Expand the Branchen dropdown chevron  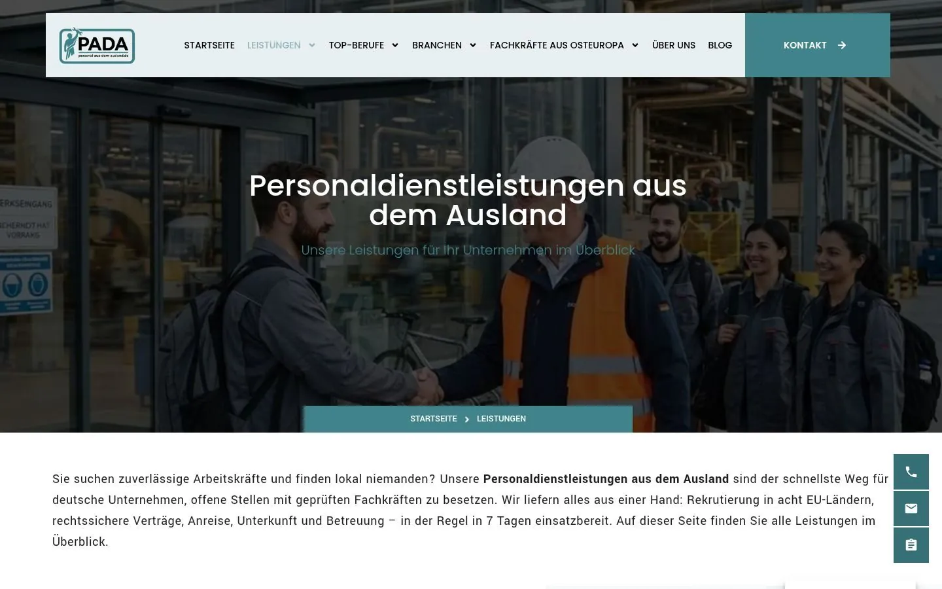click(473, 45)
